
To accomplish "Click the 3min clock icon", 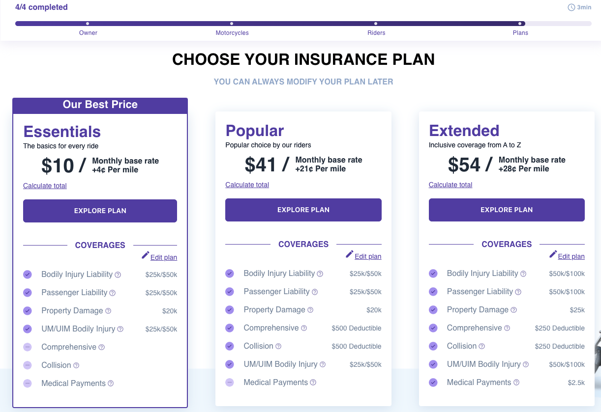I will (571, 7).
